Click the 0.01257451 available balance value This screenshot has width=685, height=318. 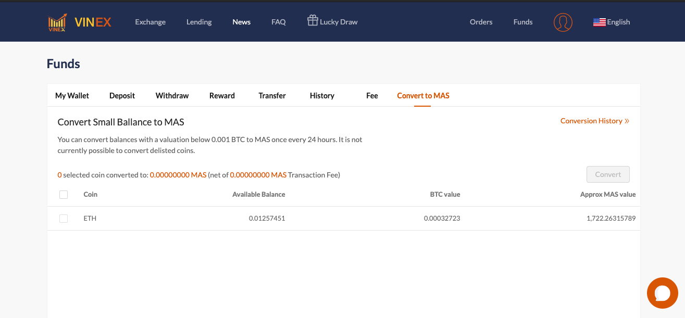267,219
